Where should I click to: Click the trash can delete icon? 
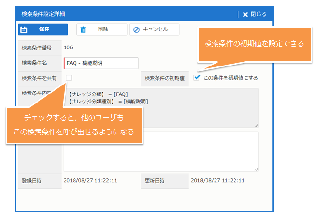coord(84,29)
